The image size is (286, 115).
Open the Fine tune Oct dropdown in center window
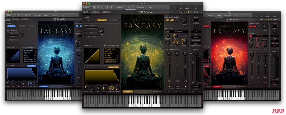[x=196, y=31]
